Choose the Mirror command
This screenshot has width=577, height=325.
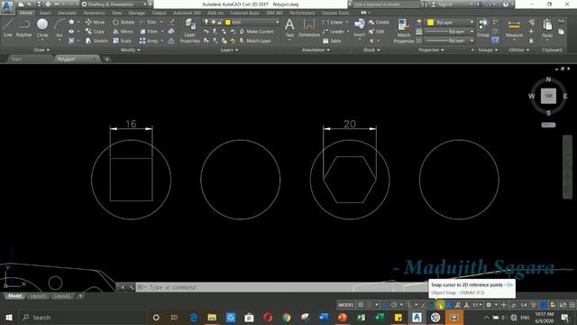pos(124,32)
